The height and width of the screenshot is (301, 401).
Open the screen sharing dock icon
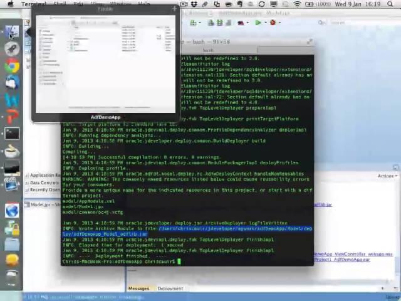click(12, 184)
